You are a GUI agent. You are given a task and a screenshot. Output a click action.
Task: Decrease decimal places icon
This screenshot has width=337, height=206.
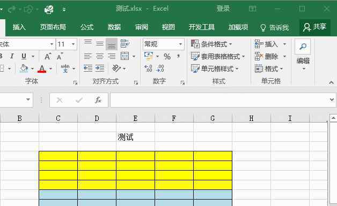click(160, 68)
